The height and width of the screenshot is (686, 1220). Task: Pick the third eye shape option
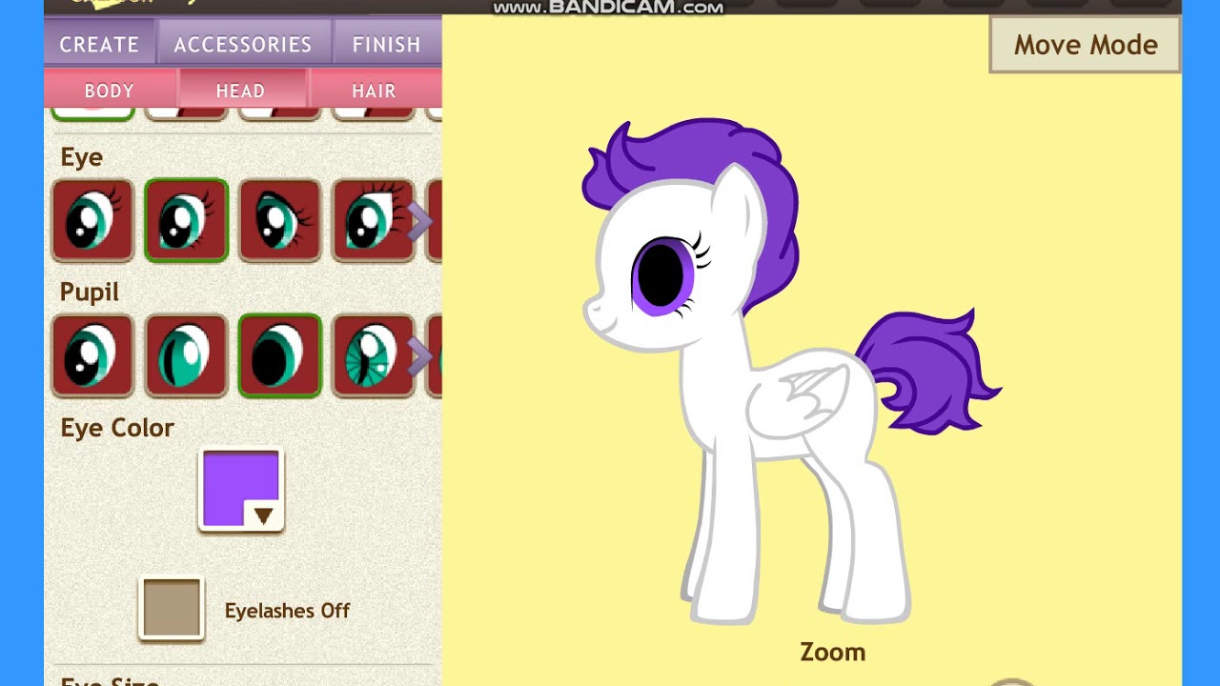pyautogui.click(x=279, y=220)
